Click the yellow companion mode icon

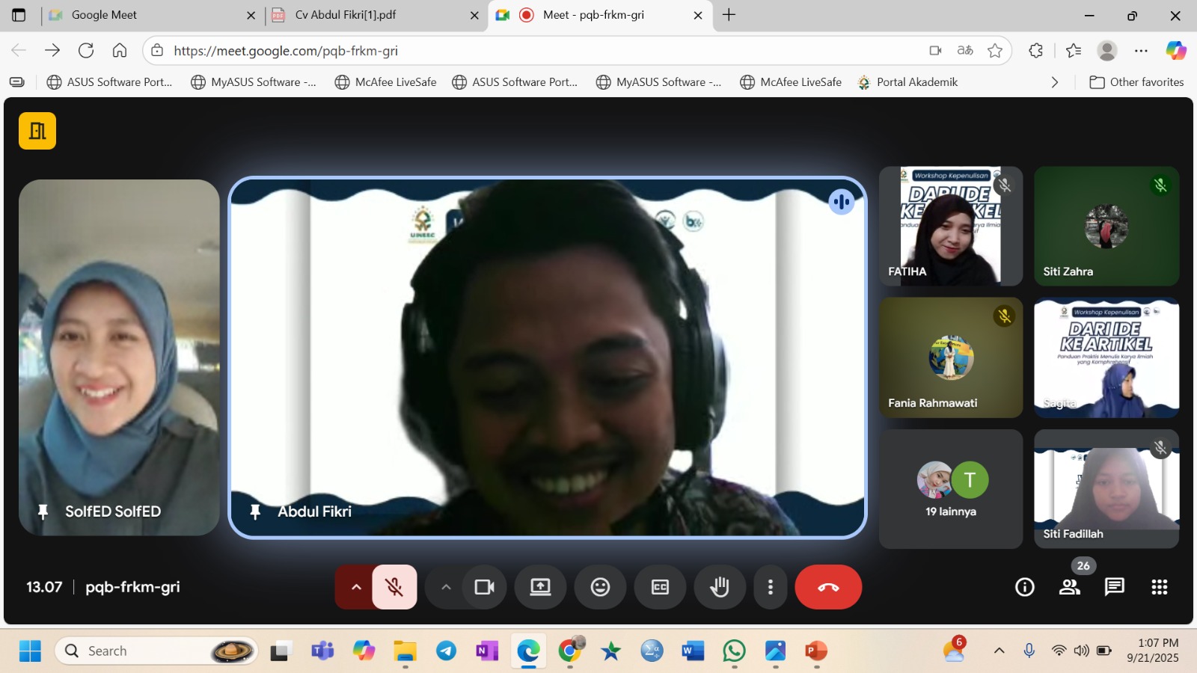click(37, 131)
